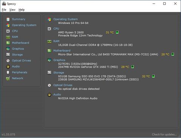Click the 'Windows 10 Pro 64-bit' text
The height and width of the screenshot is (138, 181).
[x=73, y=23]
